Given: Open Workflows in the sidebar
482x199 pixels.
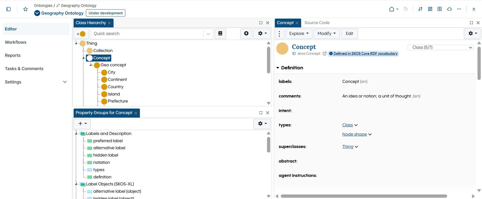Looking at the screenshot, I should (16, 42).
